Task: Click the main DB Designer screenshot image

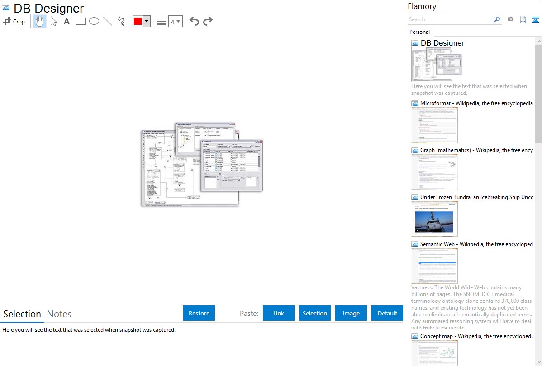Action: [x=202, y=164]
